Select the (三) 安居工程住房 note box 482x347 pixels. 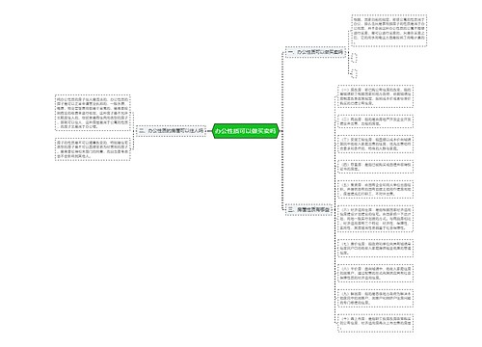pyautogui.click(x=375, y=144)
